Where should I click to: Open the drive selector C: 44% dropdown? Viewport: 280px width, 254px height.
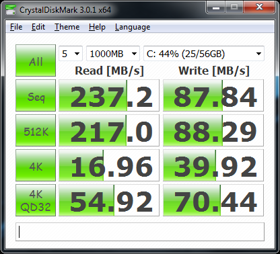(204, 54)
